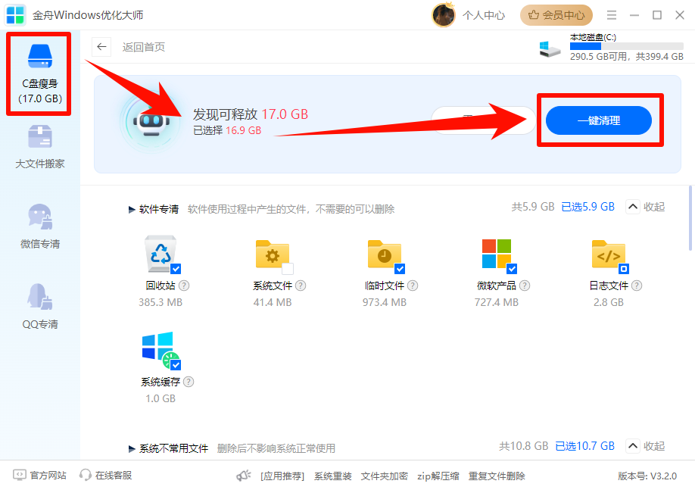Click the 一键清理 cleanup button
Image resolution: width=695 pixels, height=490 pixels.
point(600,120)
